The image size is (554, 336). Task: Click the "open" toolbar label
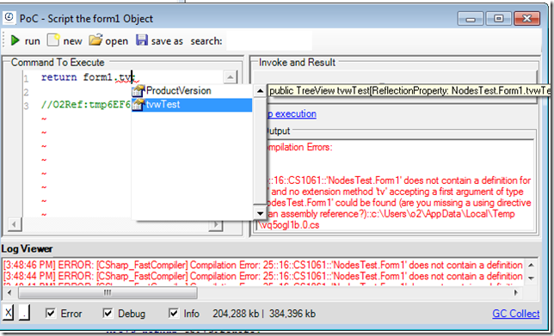pos(117,41)
